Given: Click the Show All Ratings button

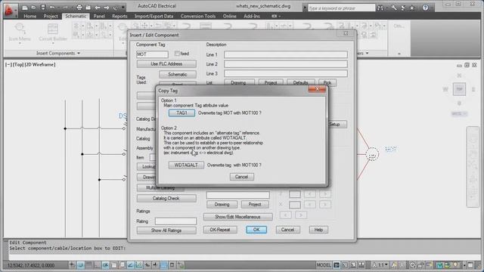Looking at the screenshot, I should [x=166, y=230].
